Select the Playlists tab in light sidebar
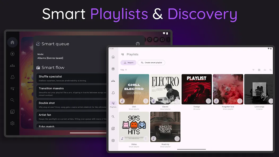Screen dimensions: 279x157 point(113,104)
